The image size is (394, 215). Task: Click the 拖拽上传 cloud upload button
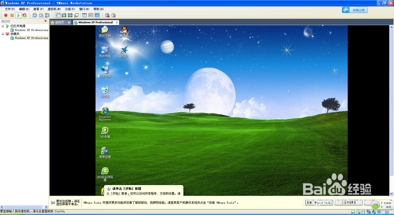pos(355,10)
